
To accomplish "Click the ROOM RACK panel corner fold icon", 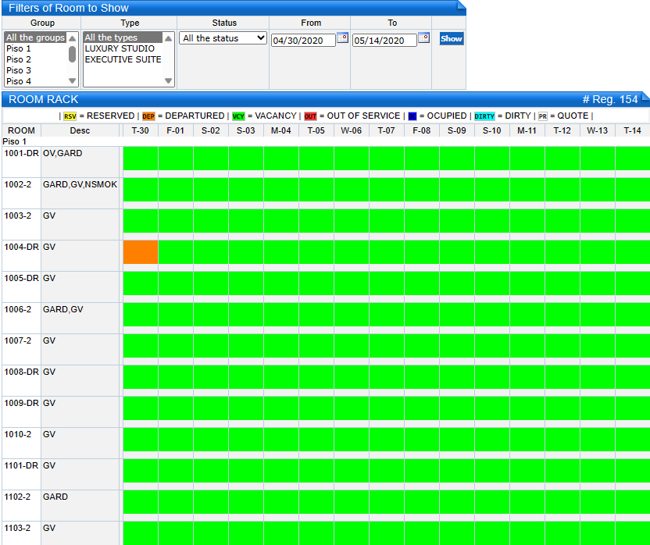I will (x=645, y=97).
